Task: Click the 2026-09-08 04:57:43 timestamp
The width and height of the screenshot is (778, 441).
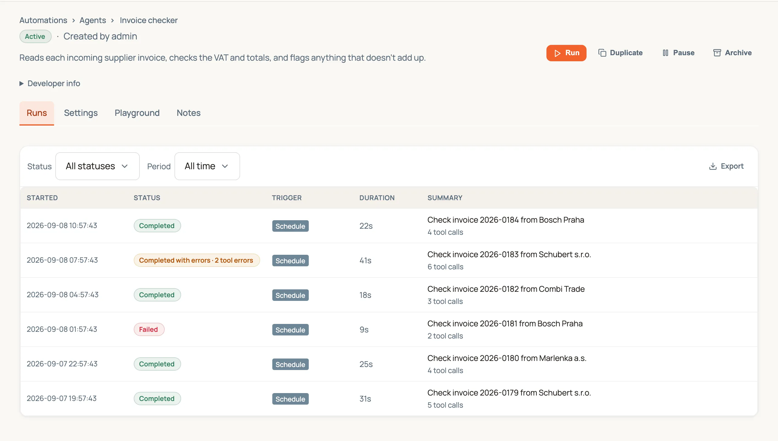Action: click(x=63, y=295)
